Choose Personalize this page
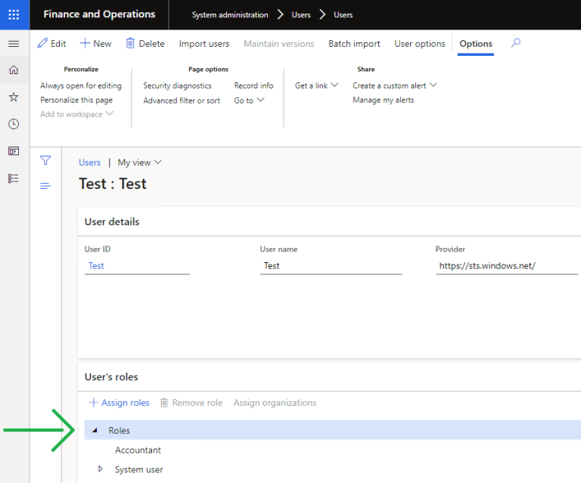The image size is (581, 483). (x=76, y=100)
